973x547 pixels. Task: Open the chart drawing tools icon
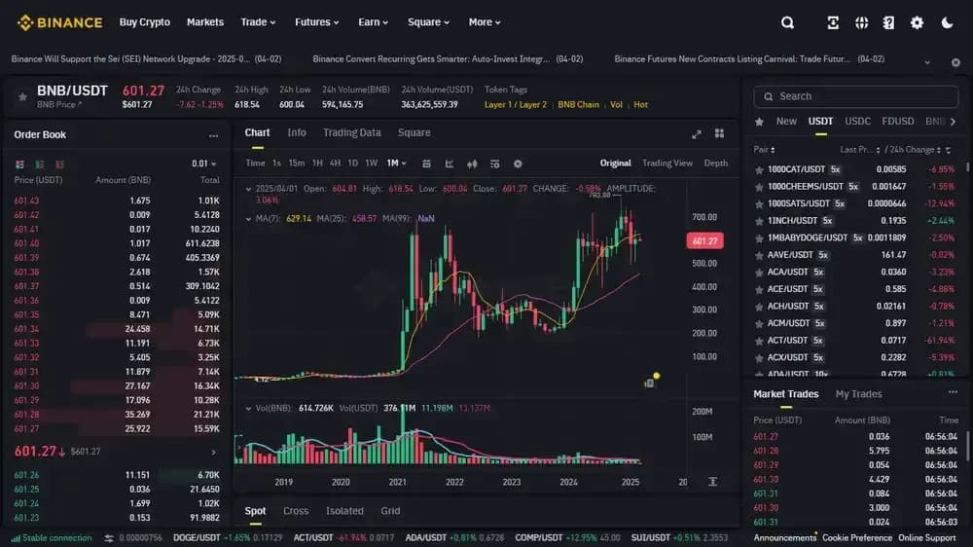tap(450, 164)
